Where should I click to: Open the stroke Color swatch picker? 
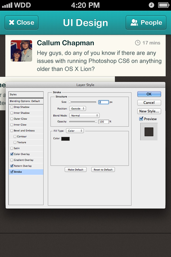[65, 139]
